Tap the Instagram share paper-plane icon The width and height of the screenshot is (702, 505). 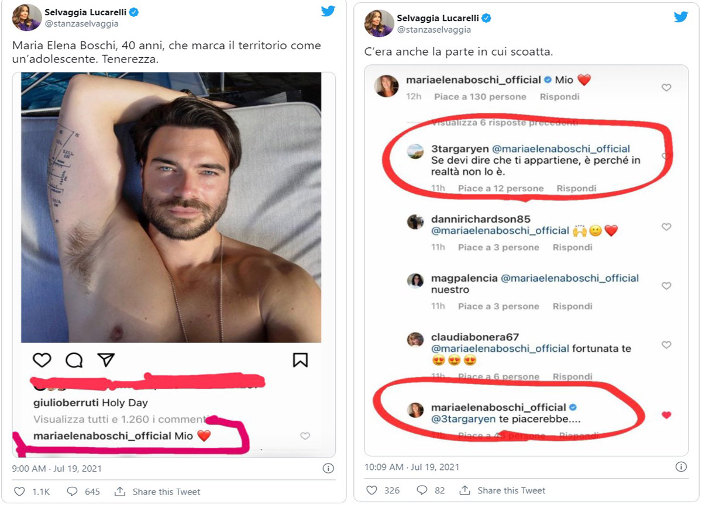click(x=105, y=359)
